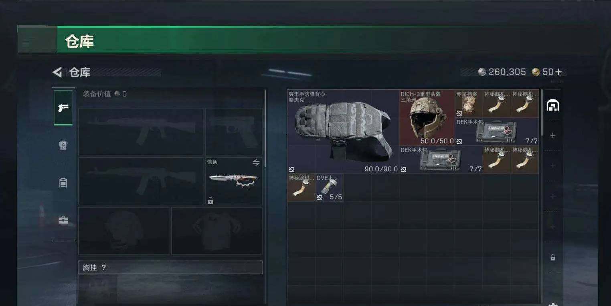Go back using the 仓库 arrow
This screenshot has width=611, height=306.
(57, 72)
